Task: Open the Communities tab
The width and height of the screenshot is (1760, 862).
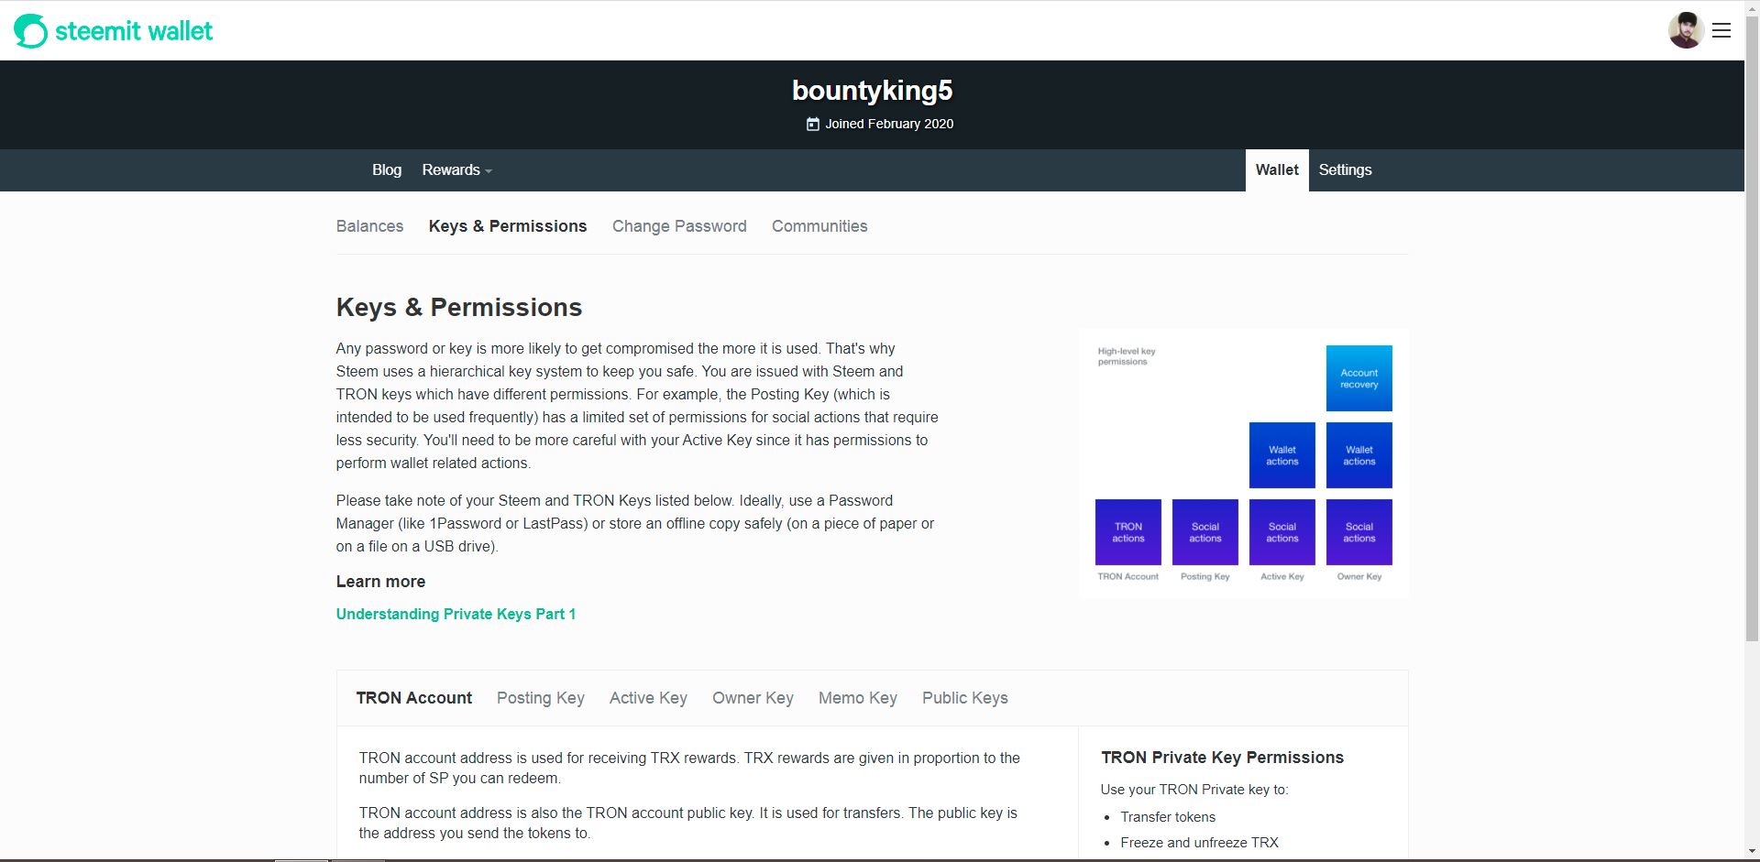Action: (x=819, y=226)
